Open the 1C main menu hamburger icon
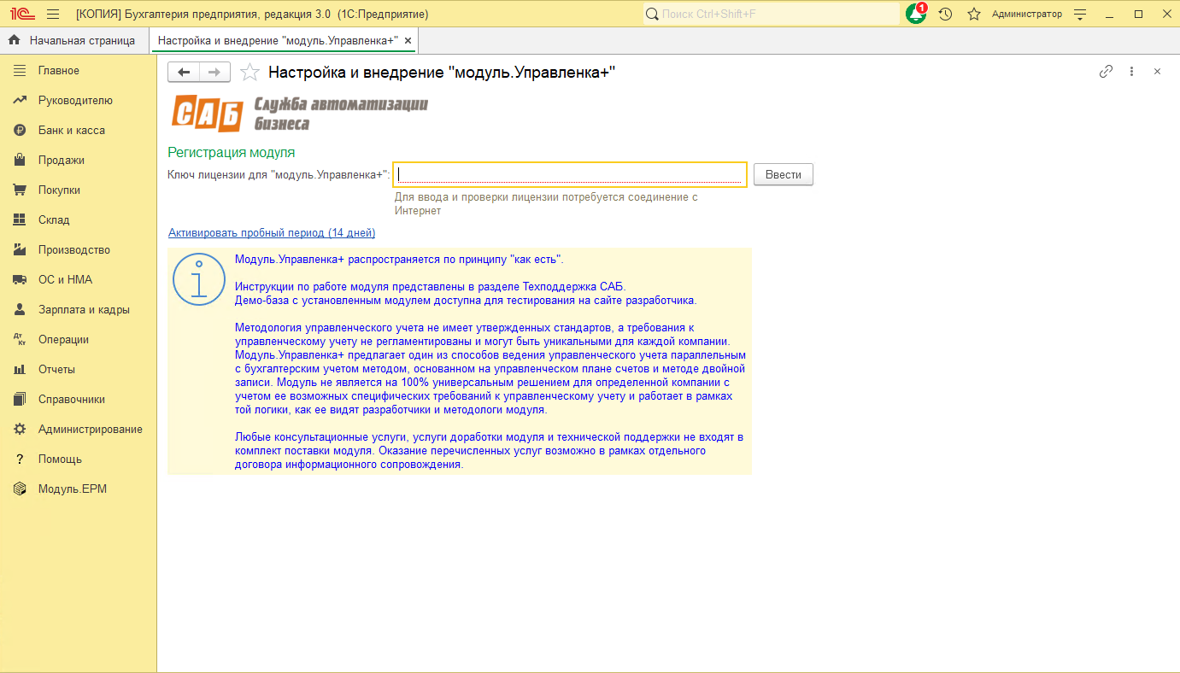Screen dimensions: 1180x673 [x=53, y=14]
